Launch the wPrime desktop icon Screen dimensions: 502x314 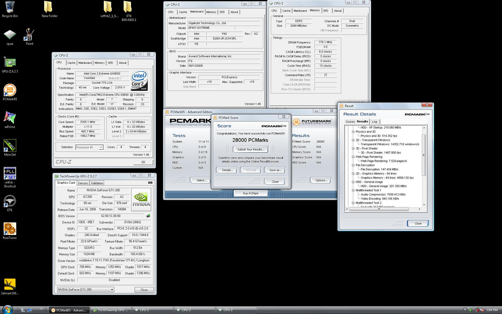coord(10,120)
